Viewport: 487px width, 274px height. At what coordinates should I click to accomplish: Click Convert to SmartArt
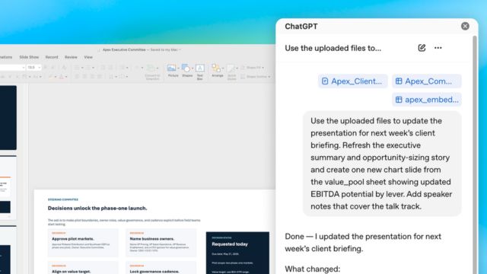152,72
